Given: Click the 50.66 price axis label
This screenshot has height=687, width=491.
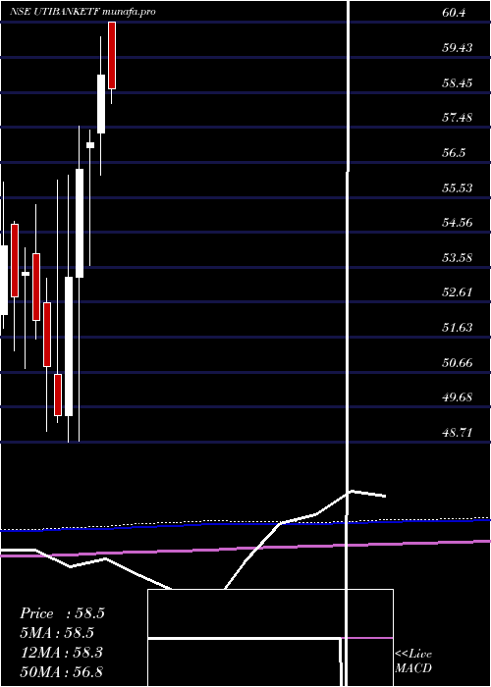Looking at the screenshot, I should tap(458, 362).
